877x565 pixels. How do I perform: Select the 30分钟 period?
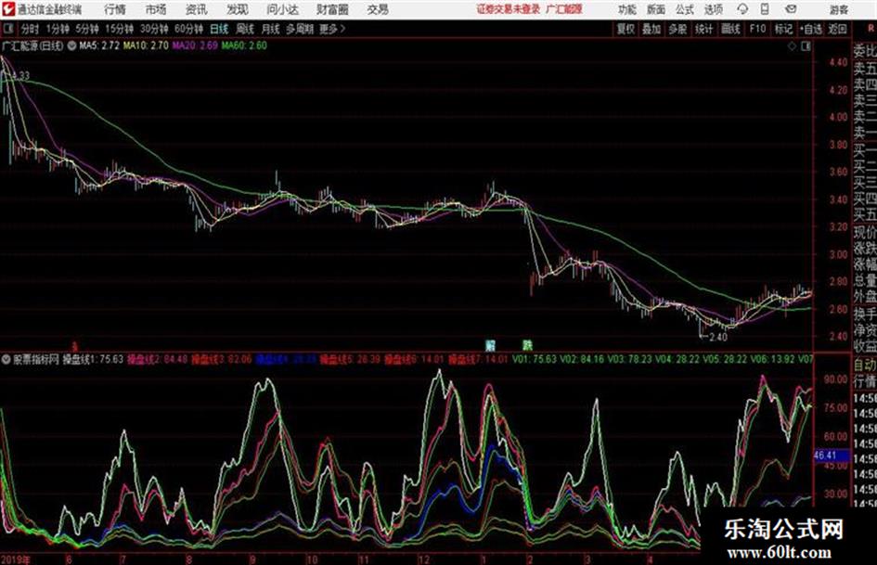(154, 29)
